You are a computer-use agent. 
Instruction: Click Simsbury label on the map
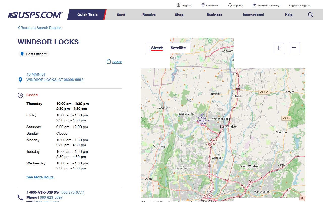tap(159, 146)
